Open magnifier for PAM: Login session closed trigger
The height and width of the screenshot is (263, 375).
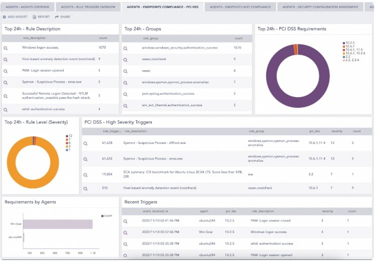(x=125, y=221)
